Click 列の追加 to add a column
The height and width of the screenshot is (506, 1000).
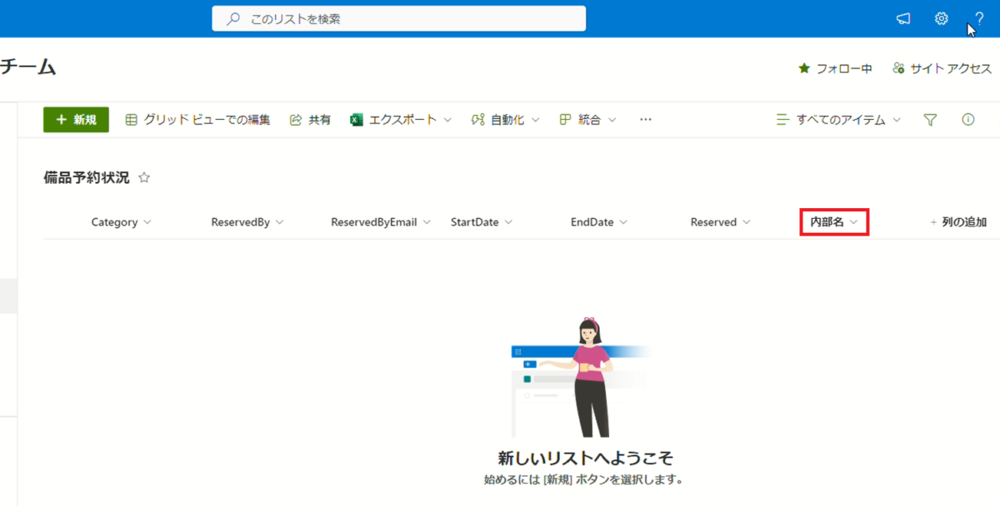coord(958,222)
